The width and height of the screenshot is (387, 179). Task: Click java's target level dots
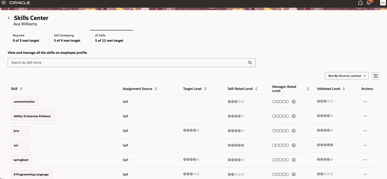191,130
